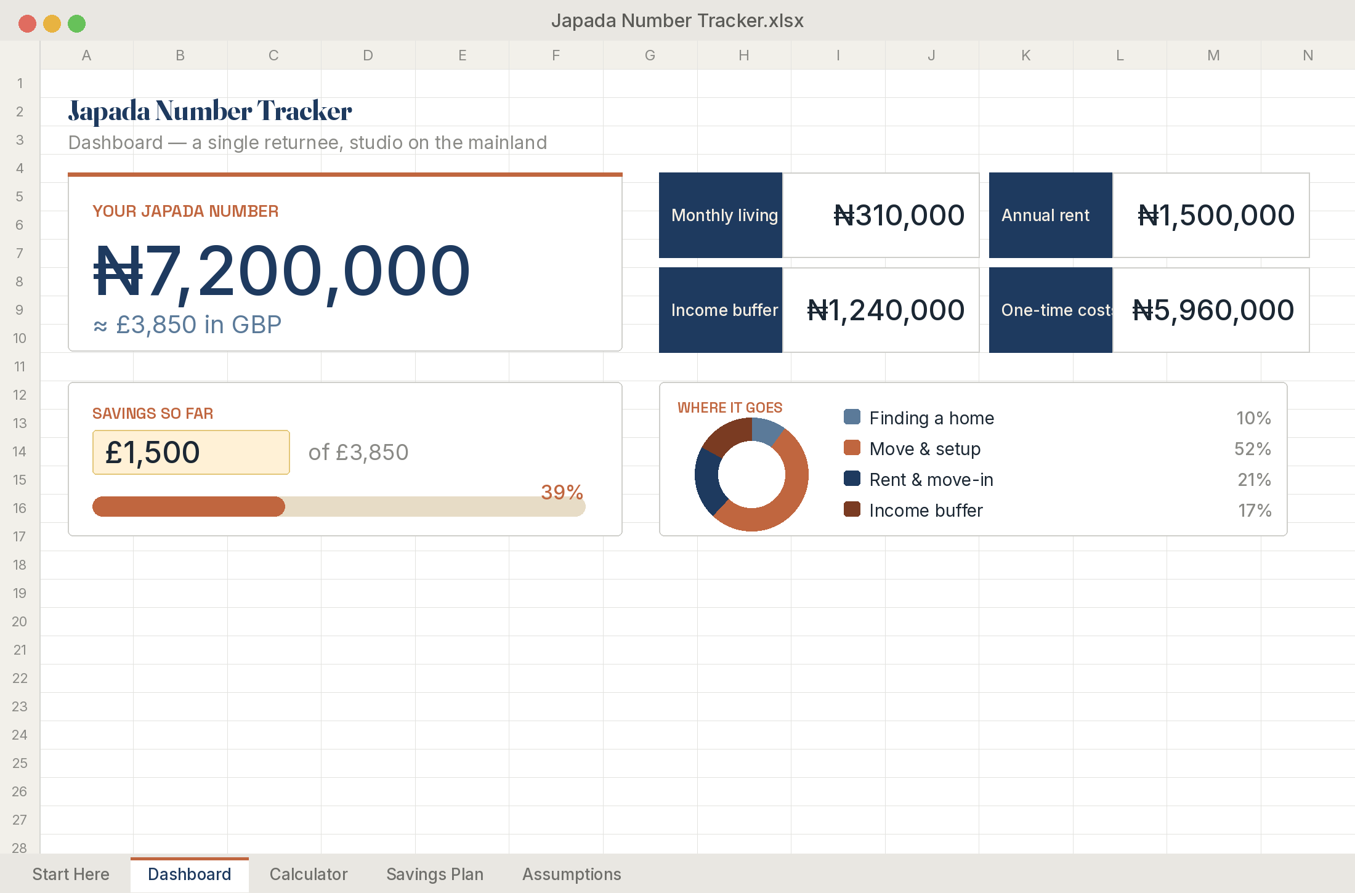This screenshot has width=1355, height=893.
Task: Click the £1,500 savings input cell
Action: pos(191,452)
